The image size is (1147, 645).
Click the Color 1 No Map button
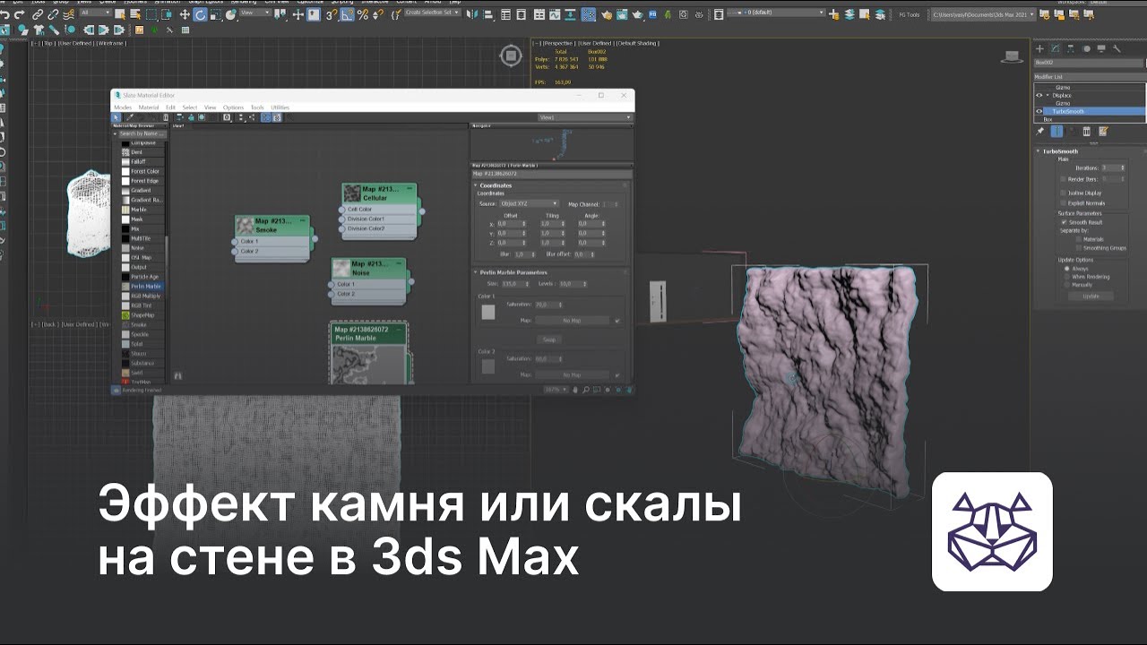572,320
